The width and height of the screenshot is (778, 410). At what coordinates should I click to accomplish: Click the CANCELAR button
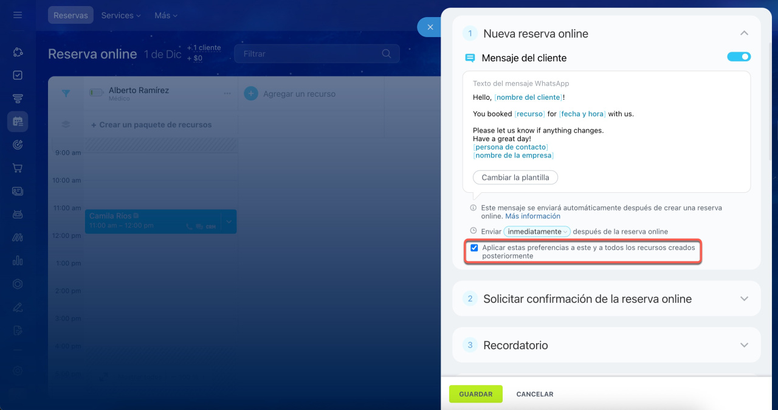coord(535,394)
